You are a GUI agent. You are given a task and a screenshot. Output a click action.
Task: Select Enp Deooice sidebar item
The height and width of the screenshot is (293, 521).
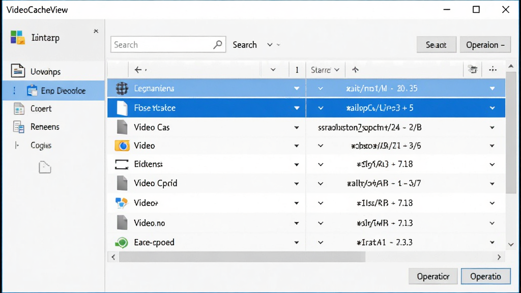(x=53, y=91)
